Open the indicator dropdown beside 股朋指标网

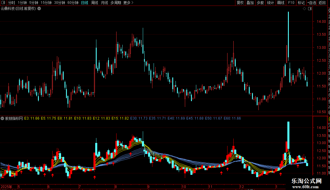click(2, 118)
